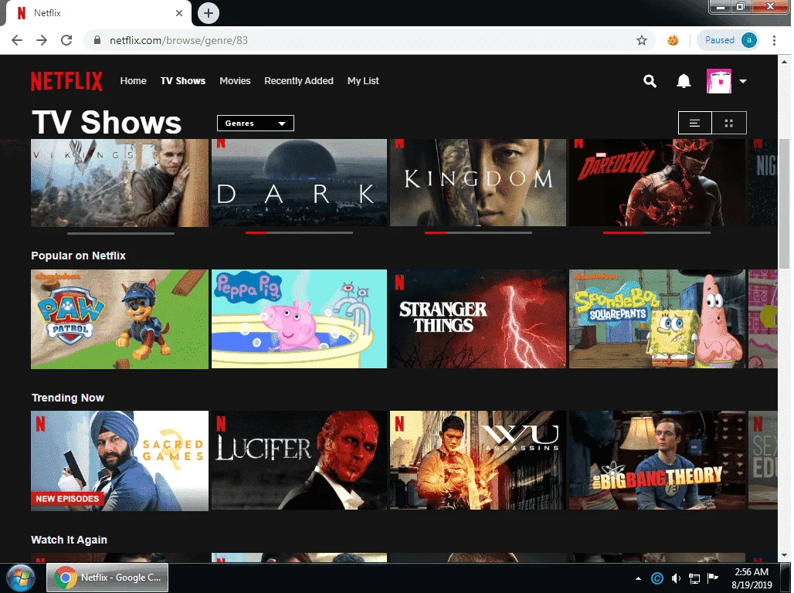This screenshot has height=593, width=794.
Task: Open the Dark series thumbnail
Action: coord(299,183)
